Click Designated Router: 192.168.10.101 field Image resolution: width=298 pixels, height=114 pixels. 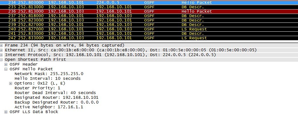click(x=56, y=98)
